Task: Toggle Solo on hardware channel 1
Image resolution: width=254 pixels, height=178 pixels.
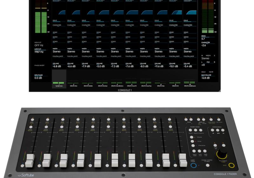Action: tap(32, 120)
